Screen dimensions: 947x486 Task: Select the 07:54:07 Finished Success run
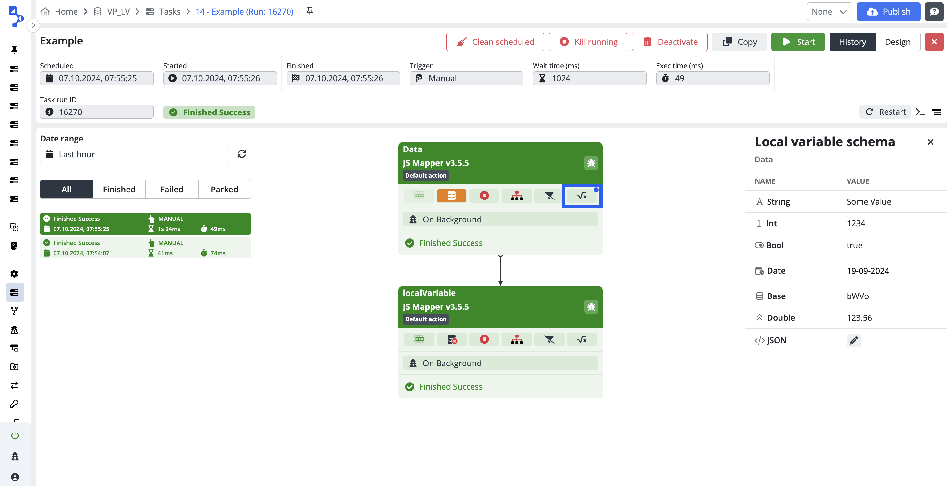(145, 248)
